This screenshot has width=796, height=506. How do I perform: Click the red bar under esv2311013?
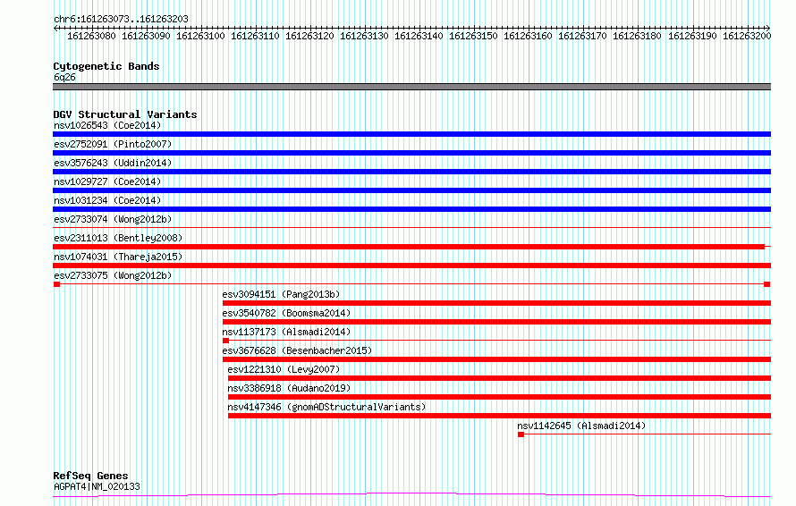[x=409, y=247]
